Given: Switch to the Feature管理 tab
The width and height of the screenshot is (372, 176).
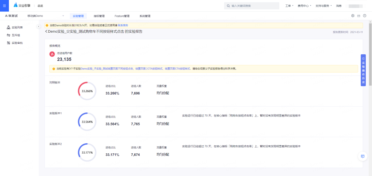Looking at the screenshot, I should tap(122, 16).
